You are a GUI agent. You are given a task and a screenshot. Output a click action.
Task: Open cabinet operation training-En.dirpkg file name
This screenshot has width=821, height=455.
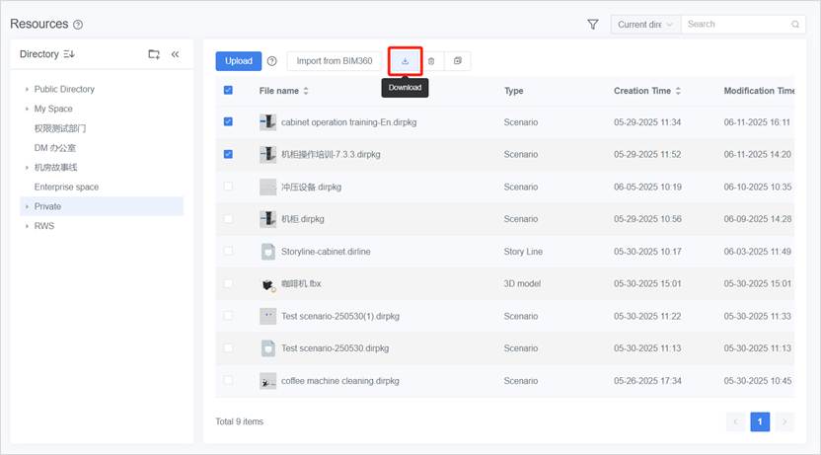pyautogui.click(x=348, y=122)
